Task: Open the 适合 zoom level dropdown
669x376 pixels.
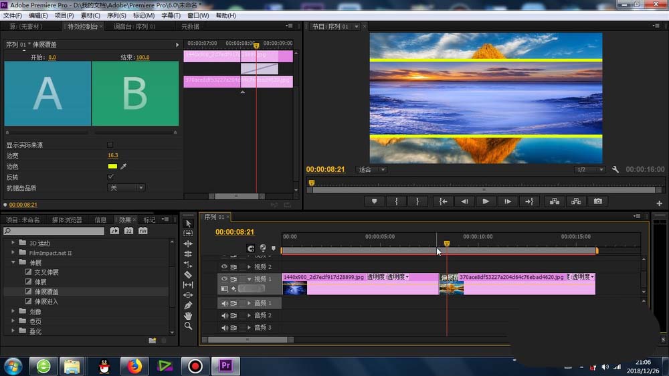Action: pyautogui.click(x=371, y=169)
